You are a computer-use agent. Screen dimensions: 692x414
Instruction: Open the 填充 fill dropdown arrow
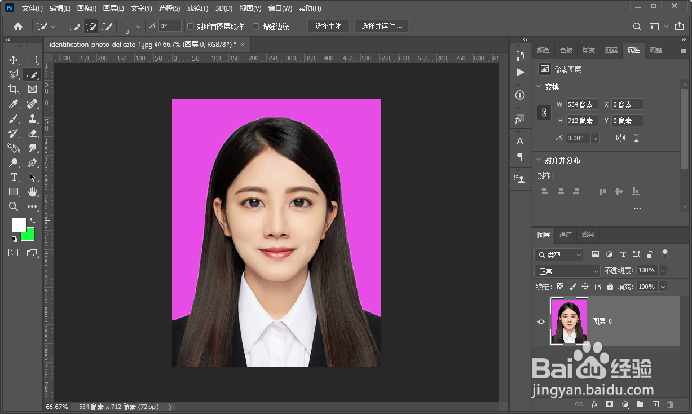coord(663,287)
